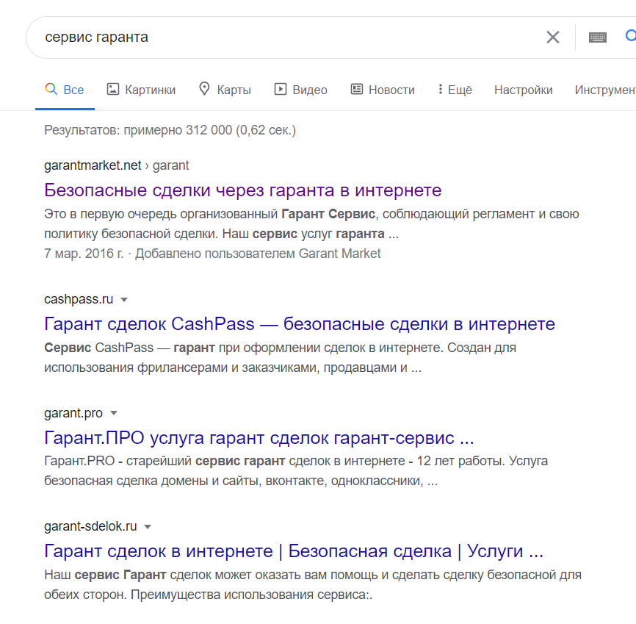Expand dropdown arrow next to garant.pro

point(114,413)
